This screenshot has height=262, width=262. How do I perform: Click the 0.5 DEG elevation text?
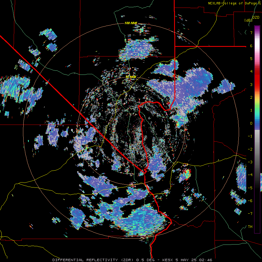coord(145,260)
